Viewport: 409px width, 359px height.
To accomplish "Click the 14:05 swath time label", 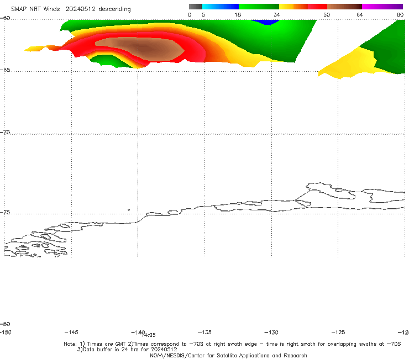I will tap(149, 335).
